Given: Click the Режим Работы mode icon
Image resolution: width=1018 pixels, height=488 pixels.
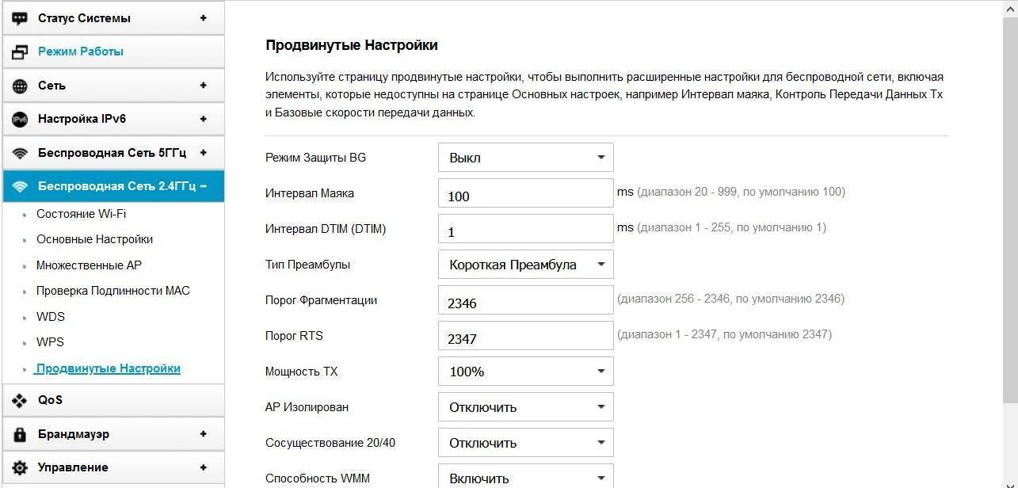Looking at the screenshot, I should click(20, 52).
